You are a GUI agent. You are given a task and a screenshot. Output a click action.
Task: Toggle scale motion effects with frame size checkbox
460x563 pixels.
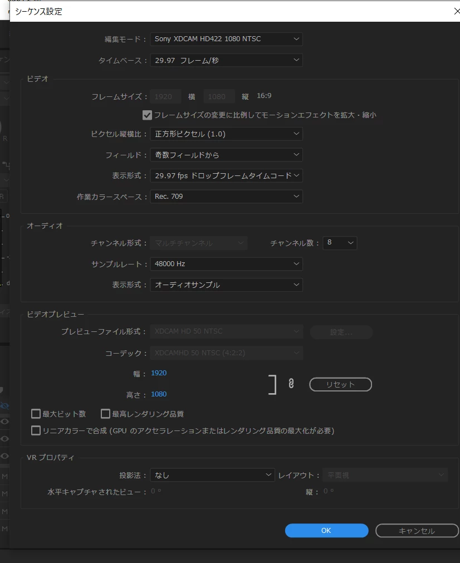pos(147,115)
